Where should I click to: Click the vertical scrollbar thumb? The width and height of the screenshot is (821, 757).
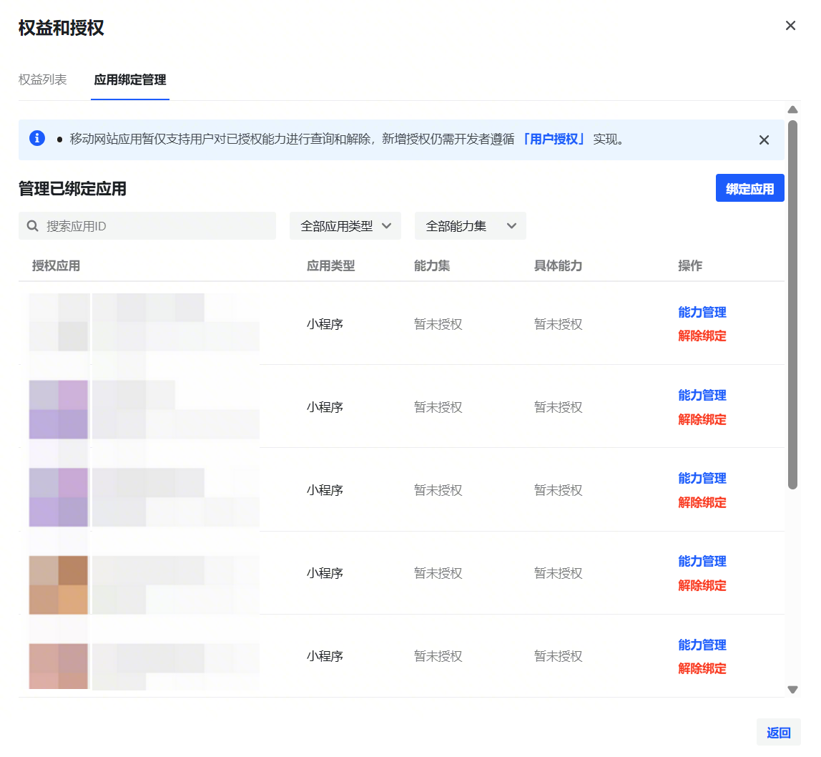(x=792, y=304)
